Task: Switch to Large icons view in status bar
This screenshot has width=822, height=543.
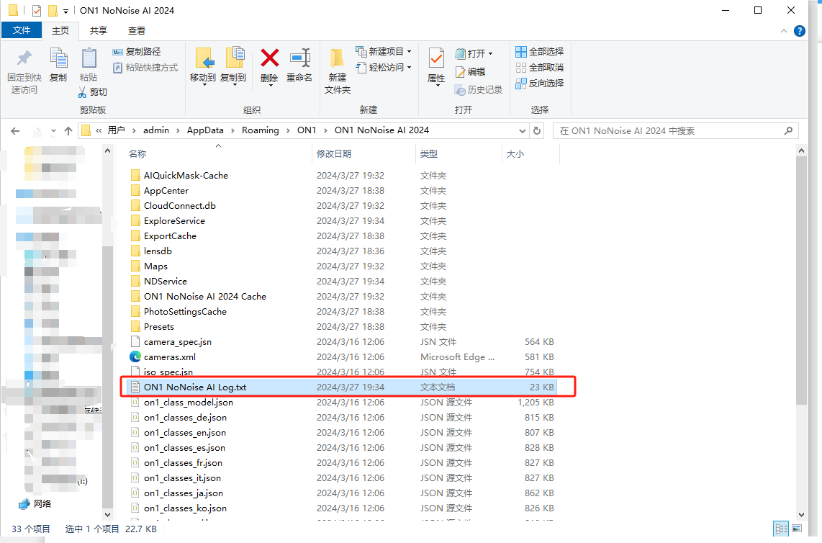Action: coord(797,529)
